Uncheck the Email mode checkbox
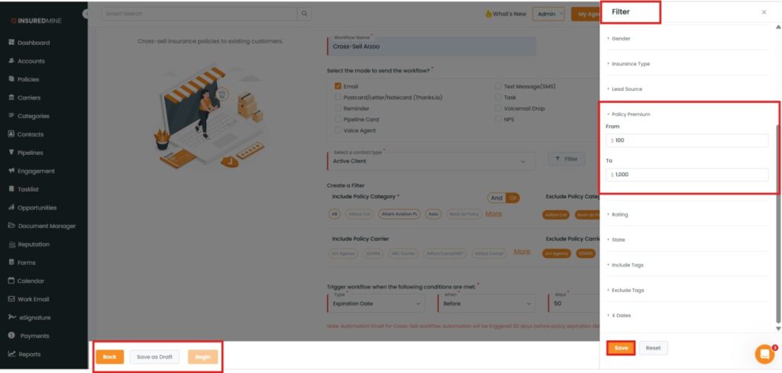 point(338,86)
